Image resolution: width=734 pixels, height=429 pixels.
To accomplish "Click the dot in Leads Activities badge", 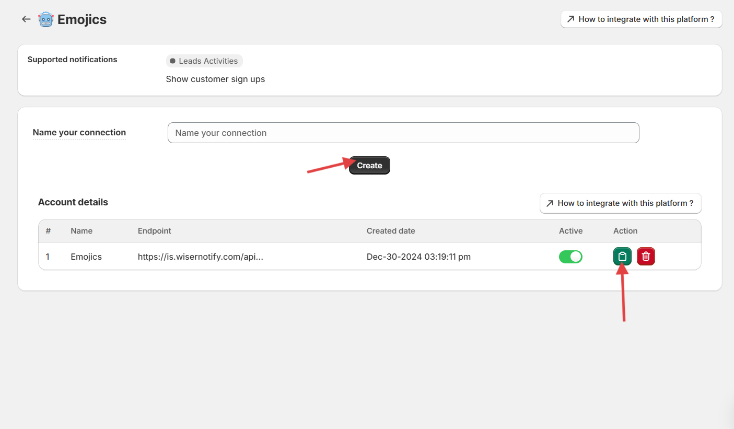I will [x=173, y=61].
